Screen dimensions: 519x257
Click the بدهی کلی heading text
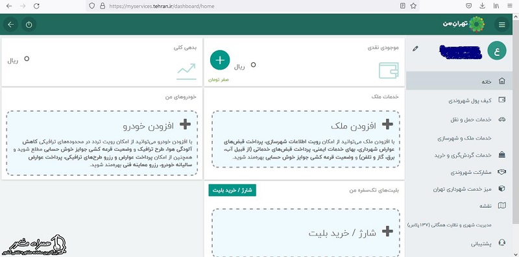(185, 47)
